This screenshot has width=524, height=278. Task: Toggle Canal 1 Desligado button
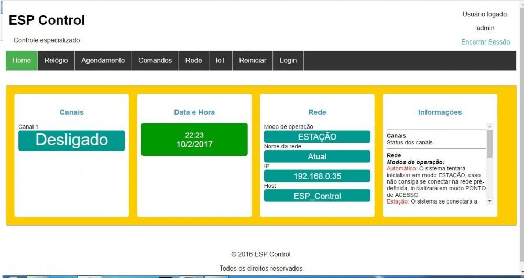[72, 141]
